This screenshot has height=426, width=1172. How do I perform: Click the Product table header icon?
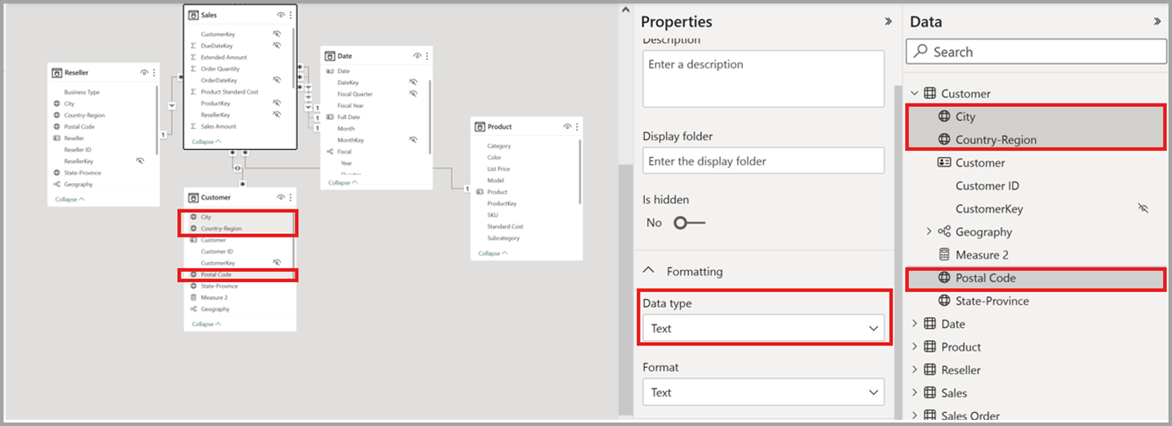480,127
